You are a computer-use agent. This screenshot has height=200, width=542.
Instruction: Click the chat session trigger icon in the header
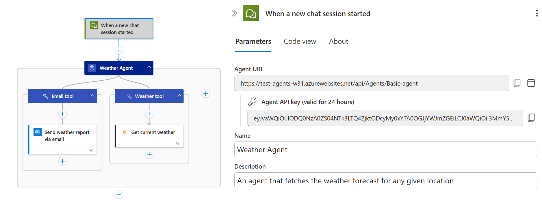tap(251, 13)
